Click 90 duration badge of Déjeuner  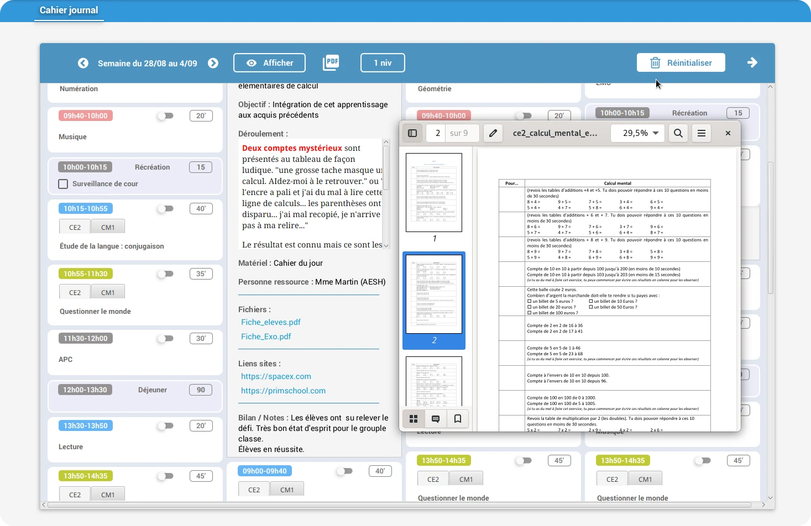[x=201, y=390]
